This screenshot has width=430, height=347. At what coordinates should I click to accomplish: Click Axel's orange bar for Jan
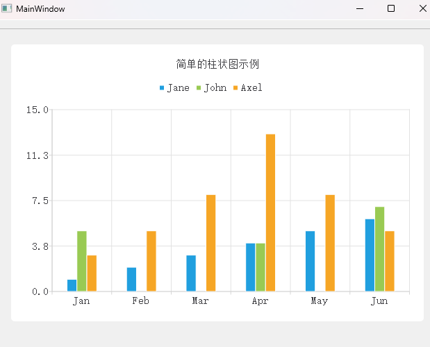click(x=92, y=273)
